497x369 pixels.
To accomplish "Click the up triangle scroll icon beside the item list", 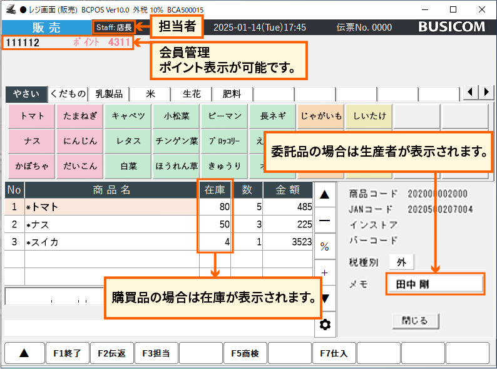I will click(x=325, y=195).
